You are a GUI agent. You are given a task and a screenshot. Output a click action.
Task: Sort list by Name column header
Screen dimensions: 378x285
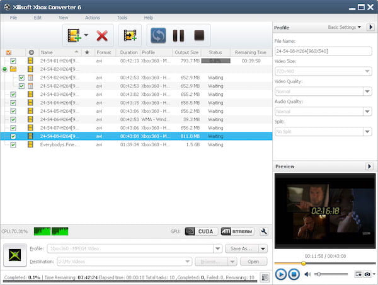click(x=60, y=52)
